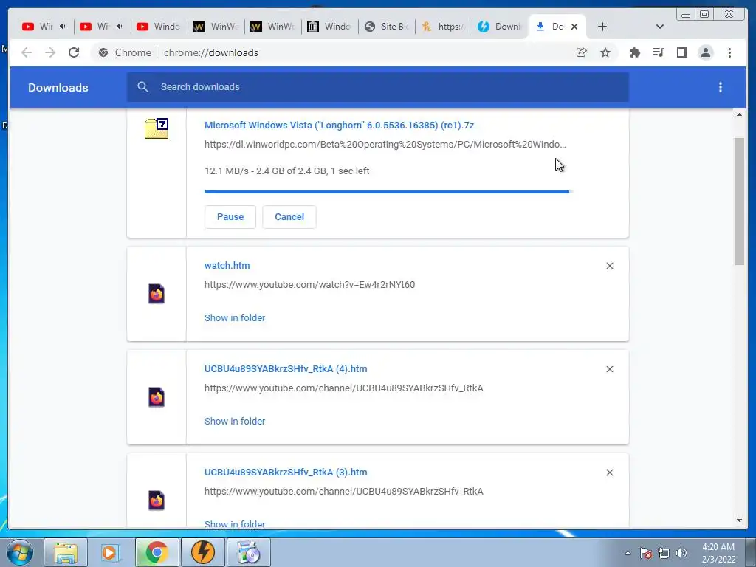Viewport: 756px width, 567px height.
Task: Reload the downloads page
Action: click(x=74, y=52)
